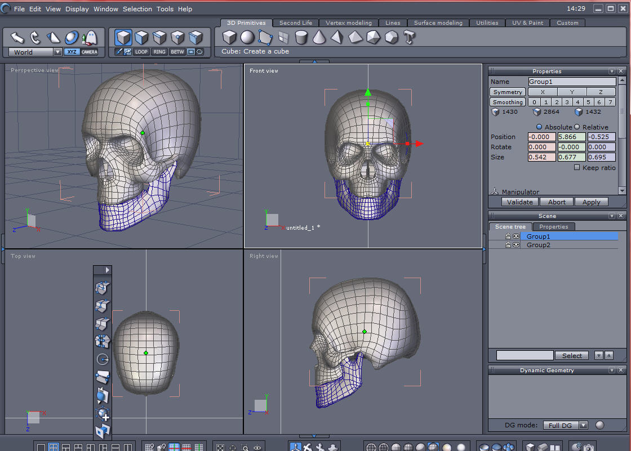Choose the Grid primitive tool
This screenshot has height=451, width=631.
[283, 37]
